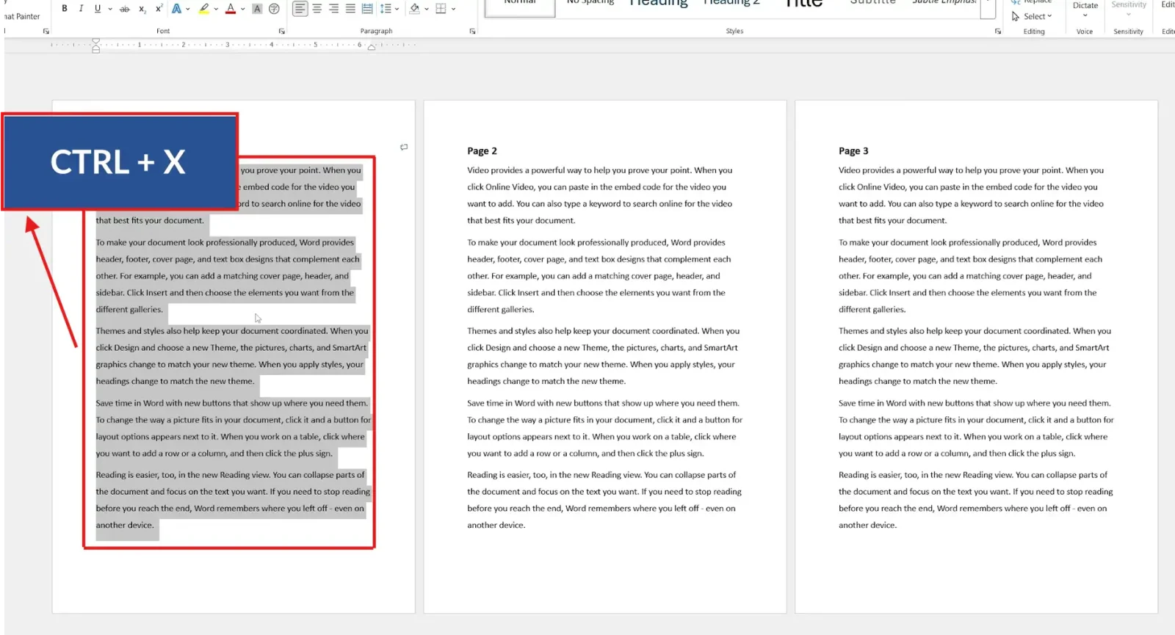Apply the yellow text highlight color
1175x635 pixels.
tap(204, 9)
